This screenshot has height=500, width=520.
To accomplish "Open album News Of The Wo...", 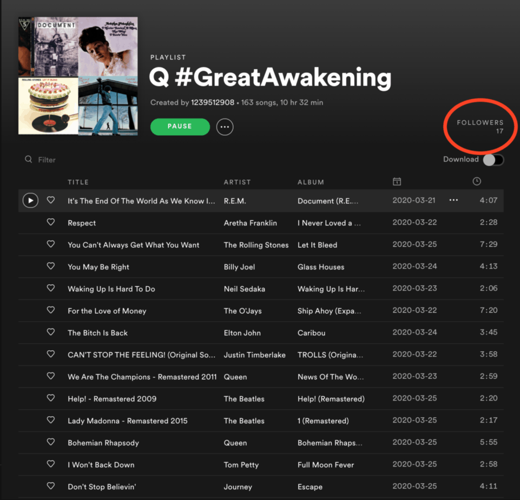I will pyautogui.click(x=331, y=377).
